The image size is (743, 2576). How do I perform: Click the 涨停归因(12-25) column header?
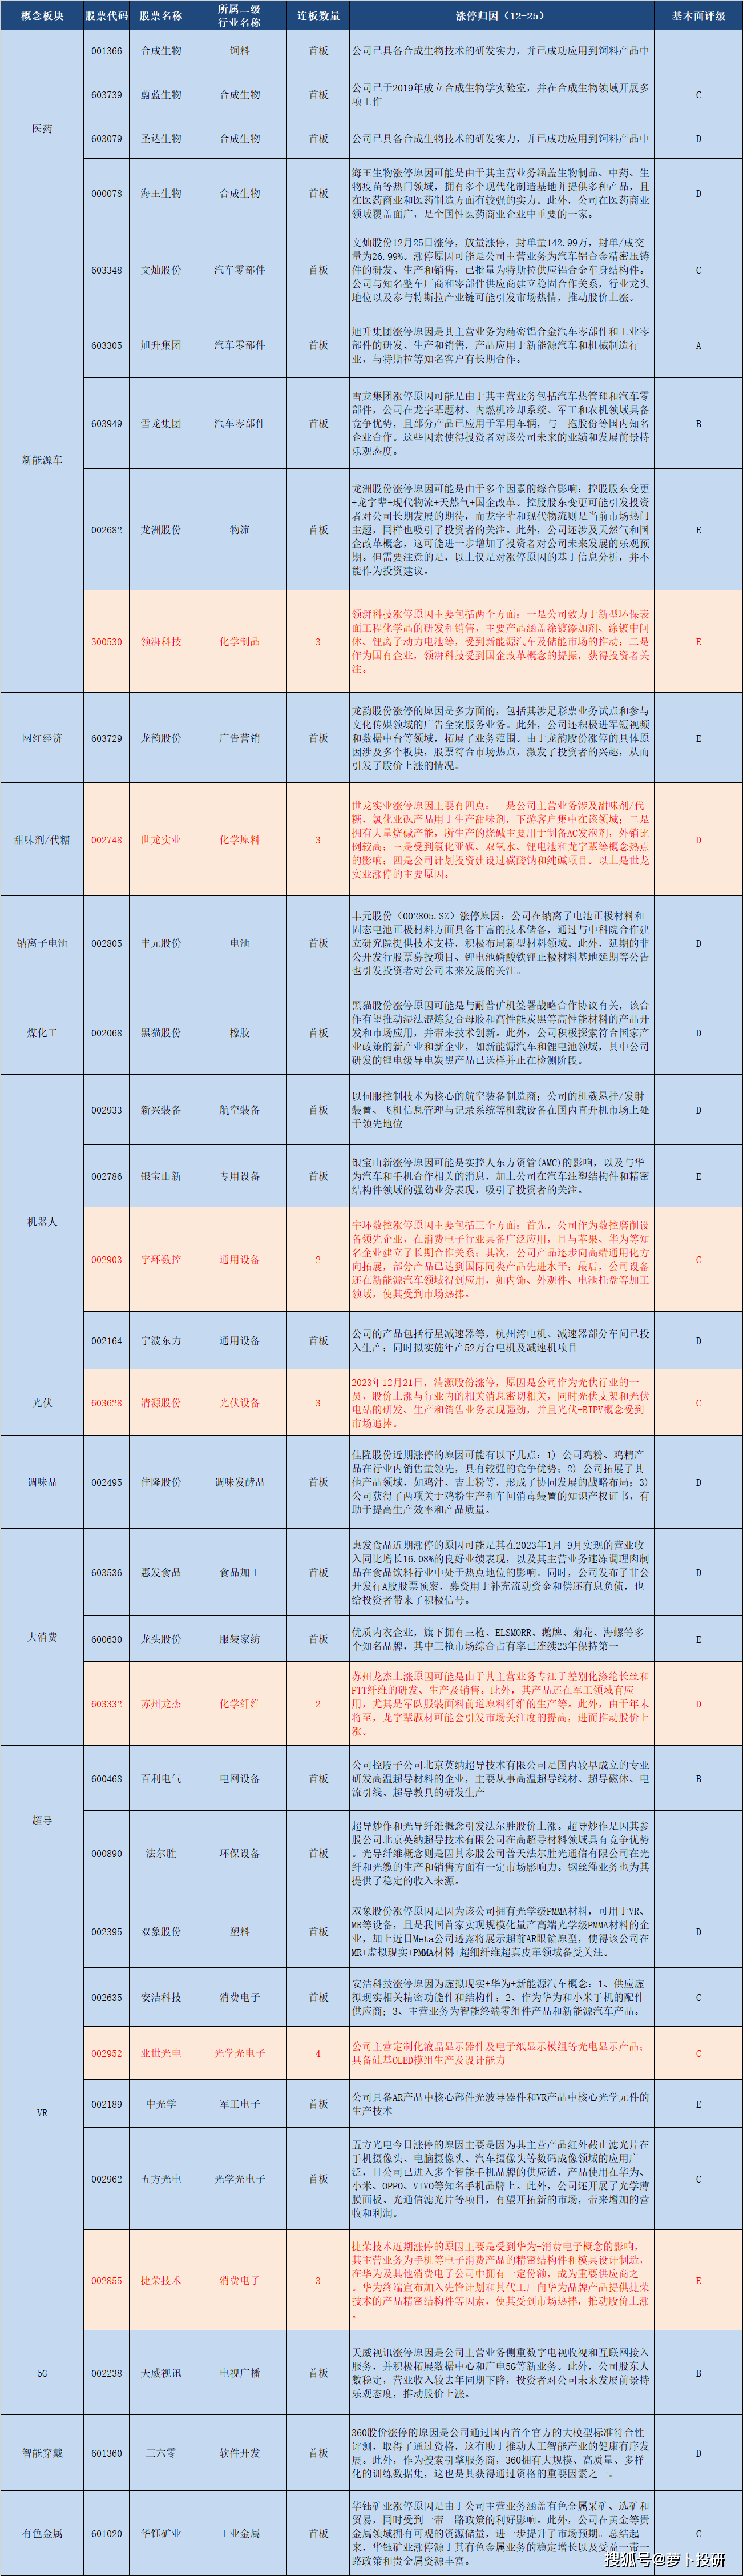(x=501, y=16)
